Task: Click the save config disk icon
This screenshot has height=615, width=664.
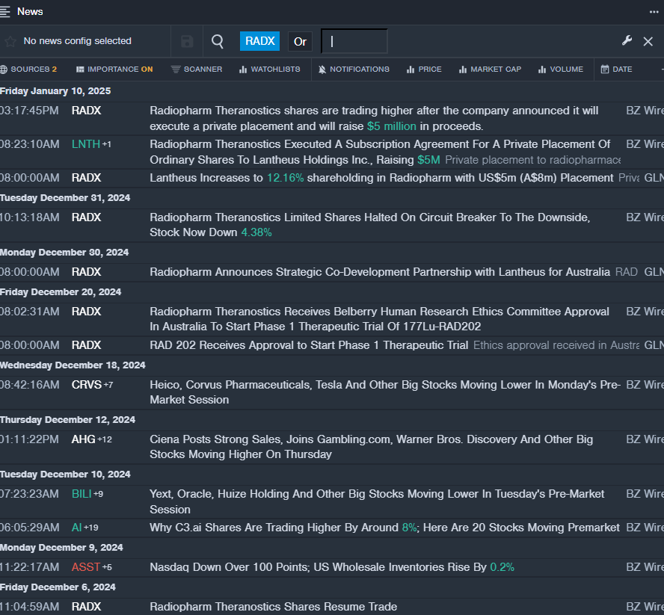Action: click(187, 41)
